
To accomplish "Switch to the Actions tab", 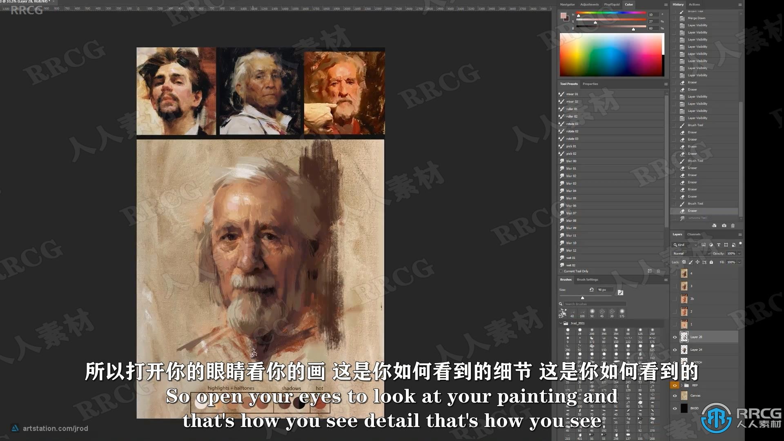I will 694,4.
